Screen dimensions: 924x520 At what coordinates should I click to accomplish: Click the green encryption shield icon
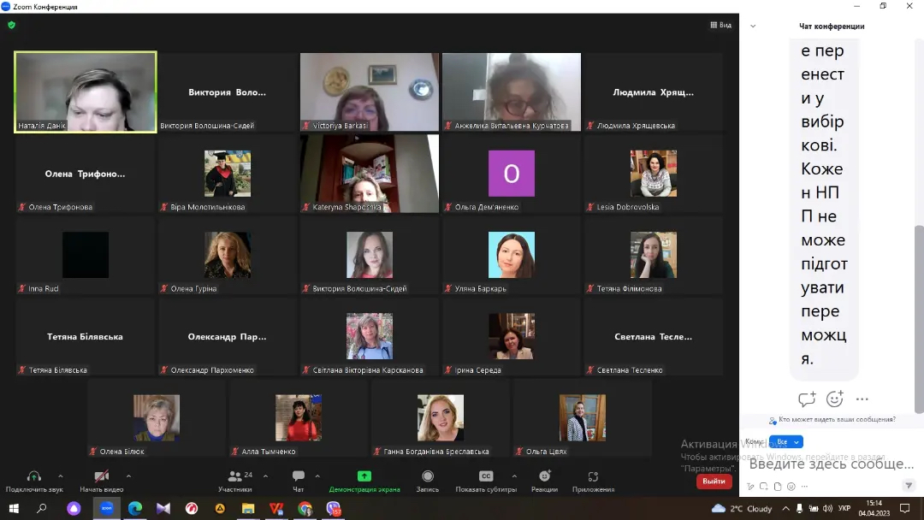[11, 25]
